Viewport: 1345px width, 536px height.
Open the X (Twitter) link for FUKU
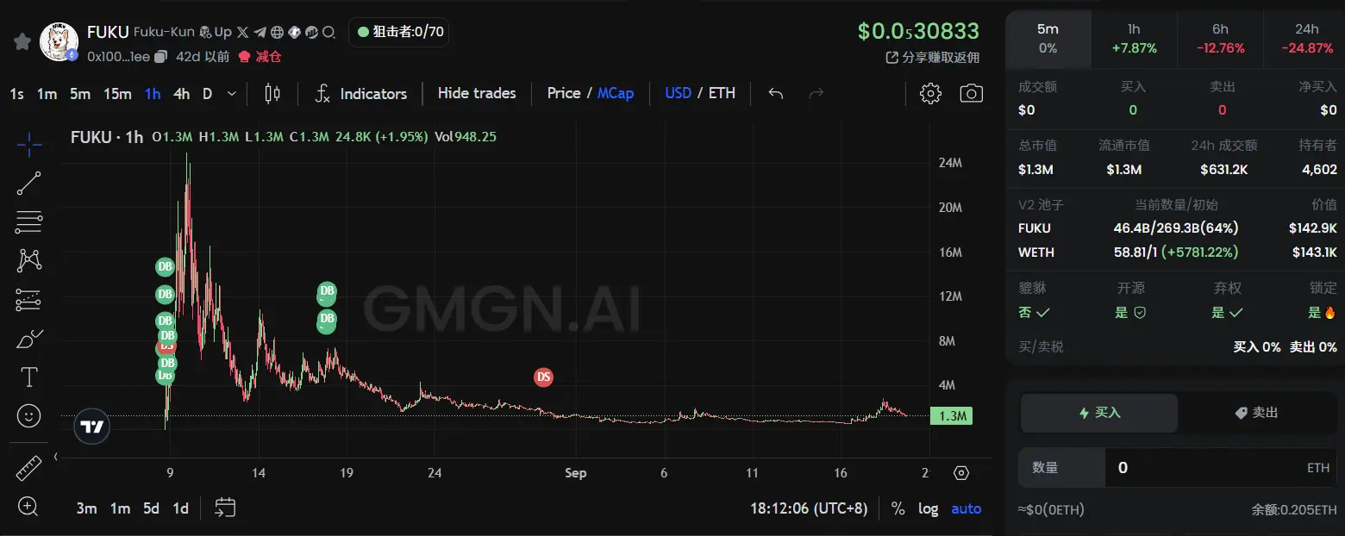coord(242,32)
